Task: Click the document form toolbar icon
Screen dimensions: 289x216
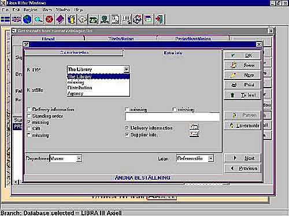Action: [115, 19]
